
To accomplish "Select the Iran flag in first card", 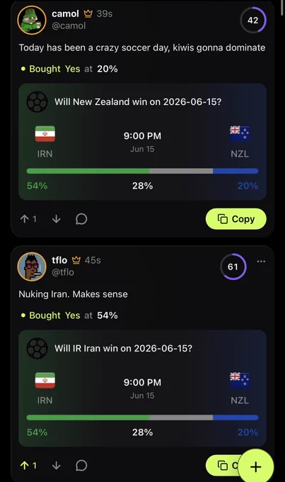I will pyautogui.click(x=45, y=134).
